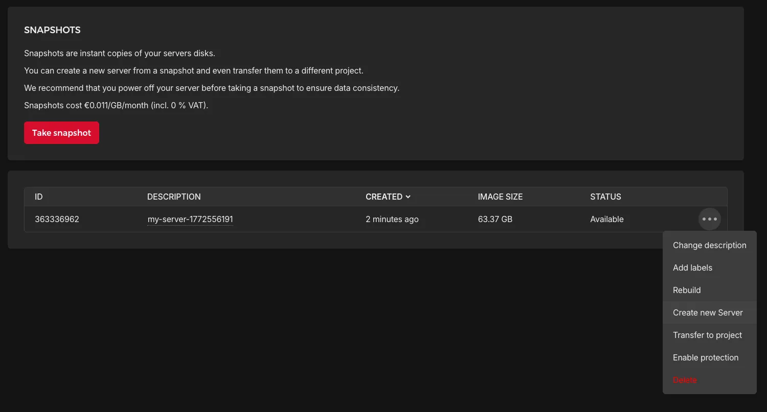Viewport: 767px width, 412px height.
Task: Select Add labels in the snapshot menu
Action: [709, 268]
